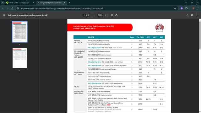Click IATF 16949:2016 Requirements course
201x113 pixels.
(99, 91)
